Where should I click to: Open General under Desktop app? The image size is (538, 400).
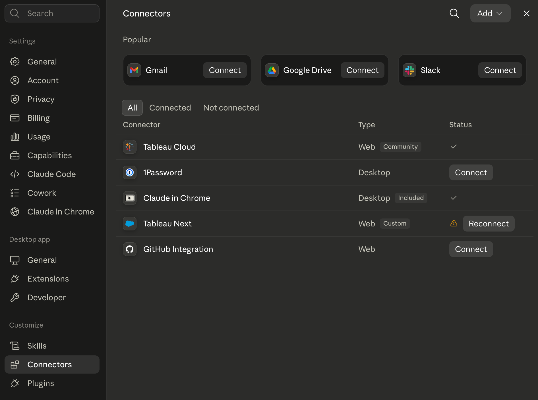[x=52, y=260]
